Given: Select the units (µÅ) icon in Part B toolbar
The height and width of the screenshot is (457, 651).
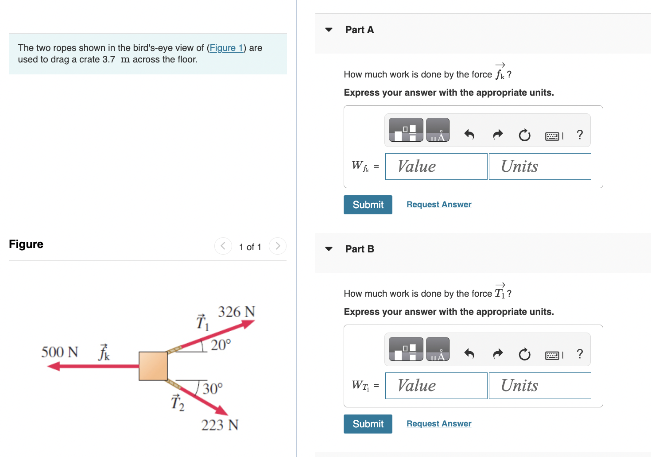Looking at the screenshot, I should coord(438,349).
